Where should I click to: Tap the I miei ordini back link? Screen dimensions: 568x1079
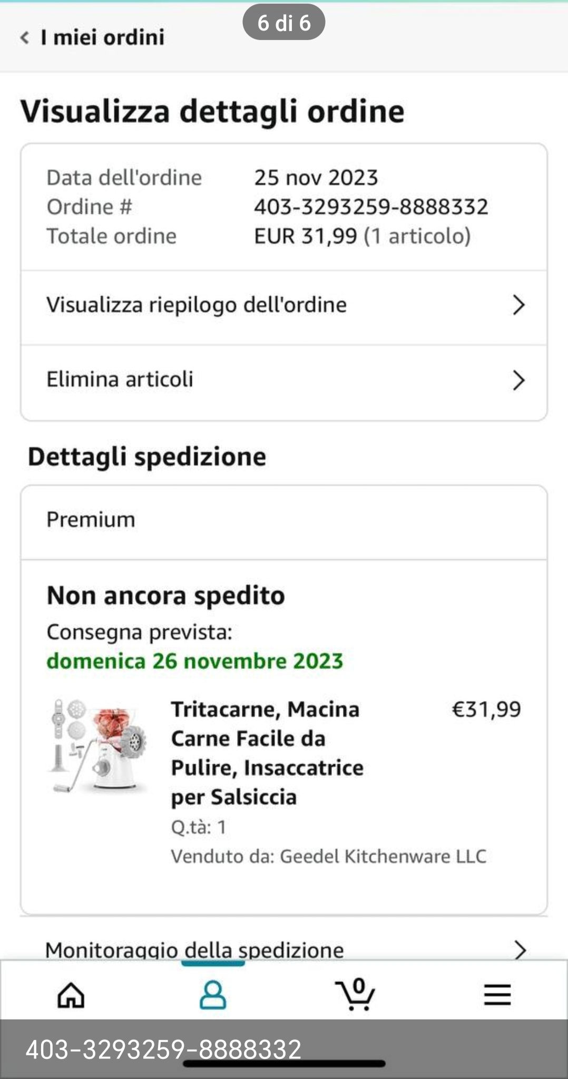click(x=103, y=37)
